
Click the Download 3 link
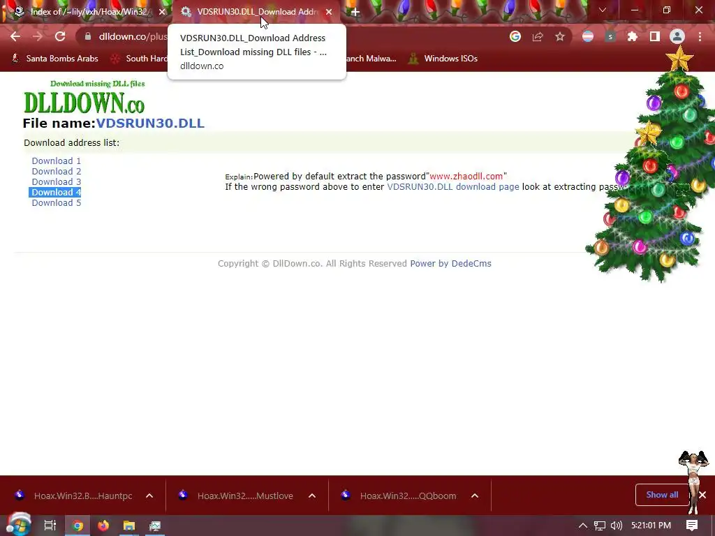tap(56, 182)
